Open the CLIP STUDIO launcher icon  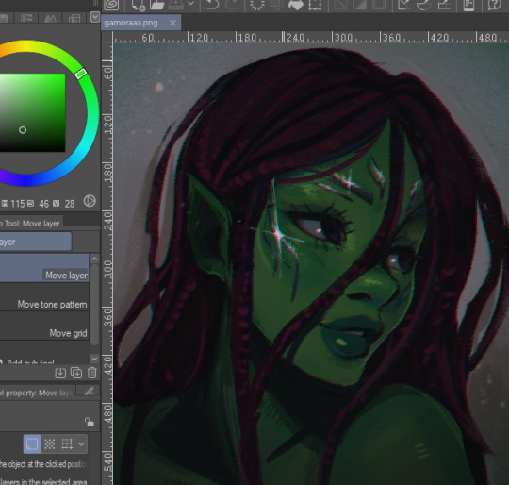tap(111, 5)
